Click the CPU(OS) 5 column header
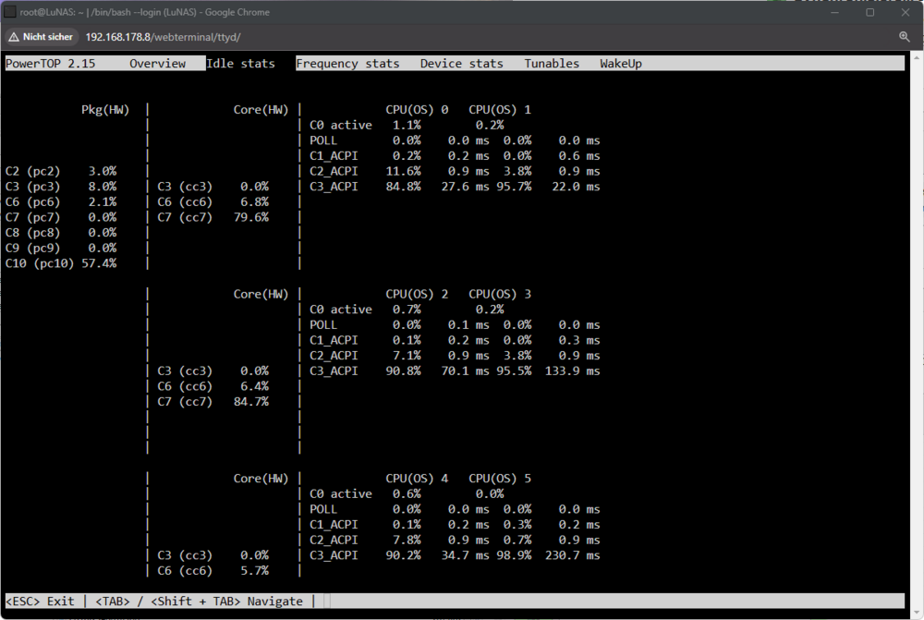 (500, 479)
